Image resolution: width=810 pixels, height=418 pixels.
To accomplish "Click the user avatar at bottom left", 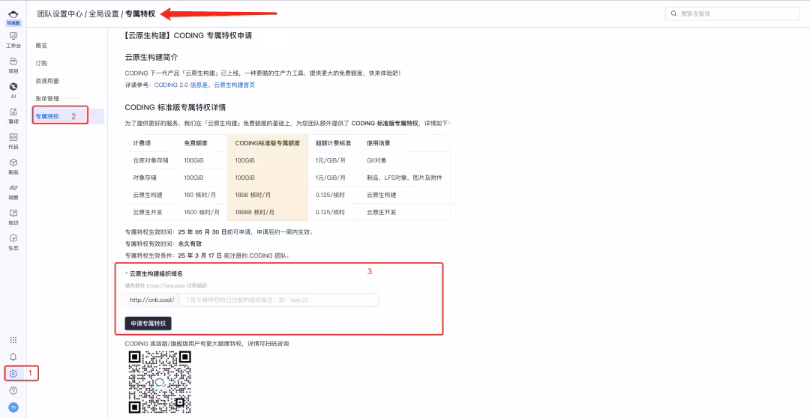I will 13,408.
